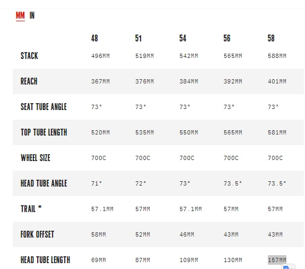Switch units to MM tab
The width and height of the screenshot is (305, 269).
tap(20, 15)
